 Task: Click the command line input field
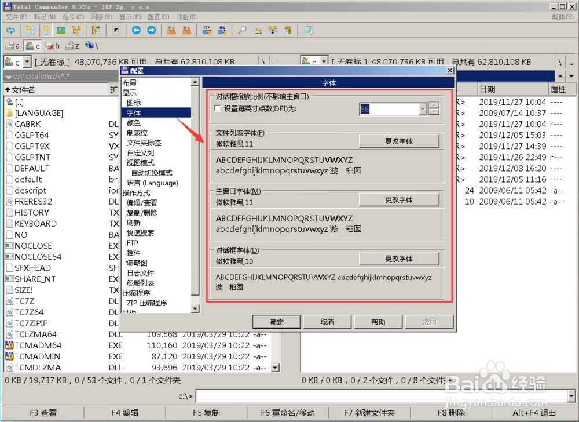point(382,396)
